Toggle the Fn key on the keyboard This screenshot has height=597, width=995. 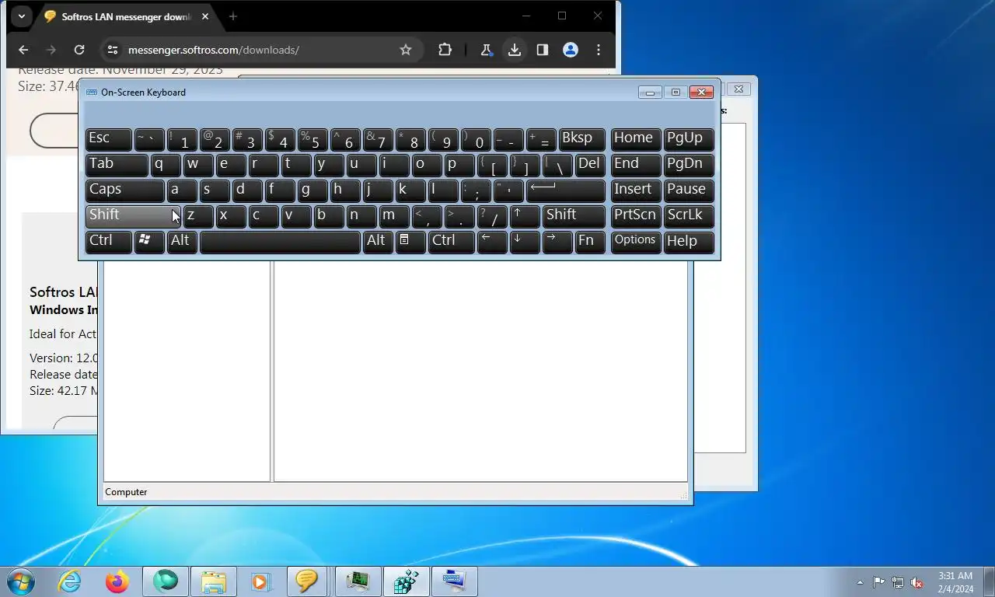click(x=590, y=242)
